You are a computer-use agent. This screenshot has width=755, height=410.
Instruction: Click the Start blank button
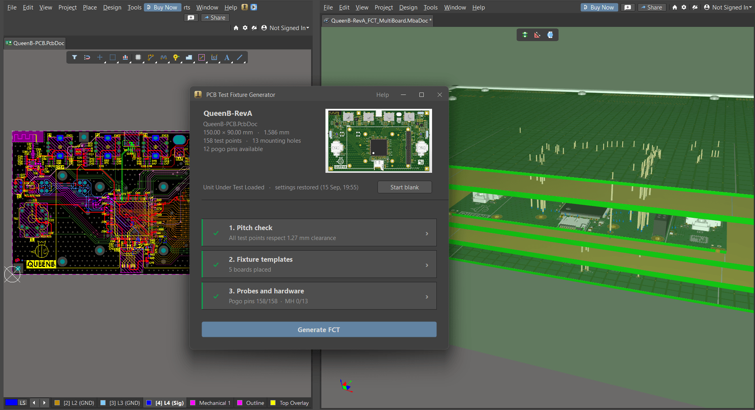405,187
